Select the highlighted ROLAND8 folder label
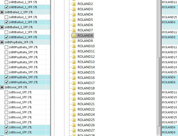The height and width of the screenshot is (136, 178). point(85,36)
